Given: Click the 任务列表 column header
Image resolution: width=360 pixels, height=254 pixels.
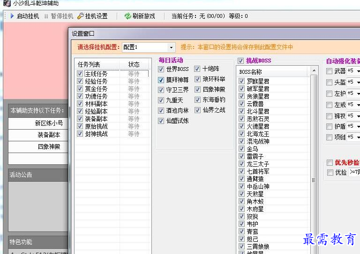Looking at the screenshot, I should [97, 64].
